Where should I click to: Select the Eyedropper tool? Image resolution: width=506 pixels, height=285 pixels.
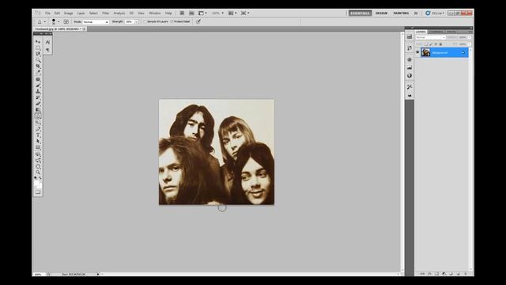point(38,72)
